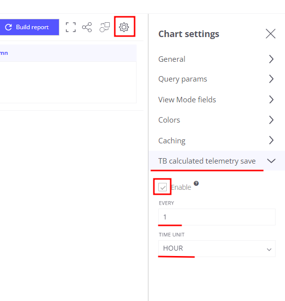This screenshot has height=301, width=285.
Task: Click the EVERY value input field
Action: click(x=217, y=217)
